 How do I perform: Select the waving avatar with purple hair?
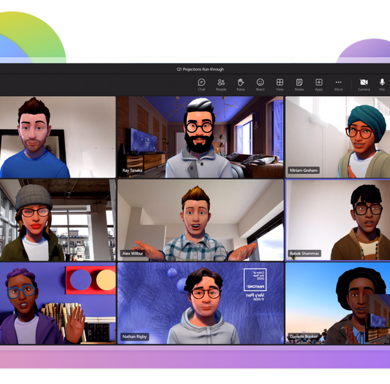click(58, 302)
